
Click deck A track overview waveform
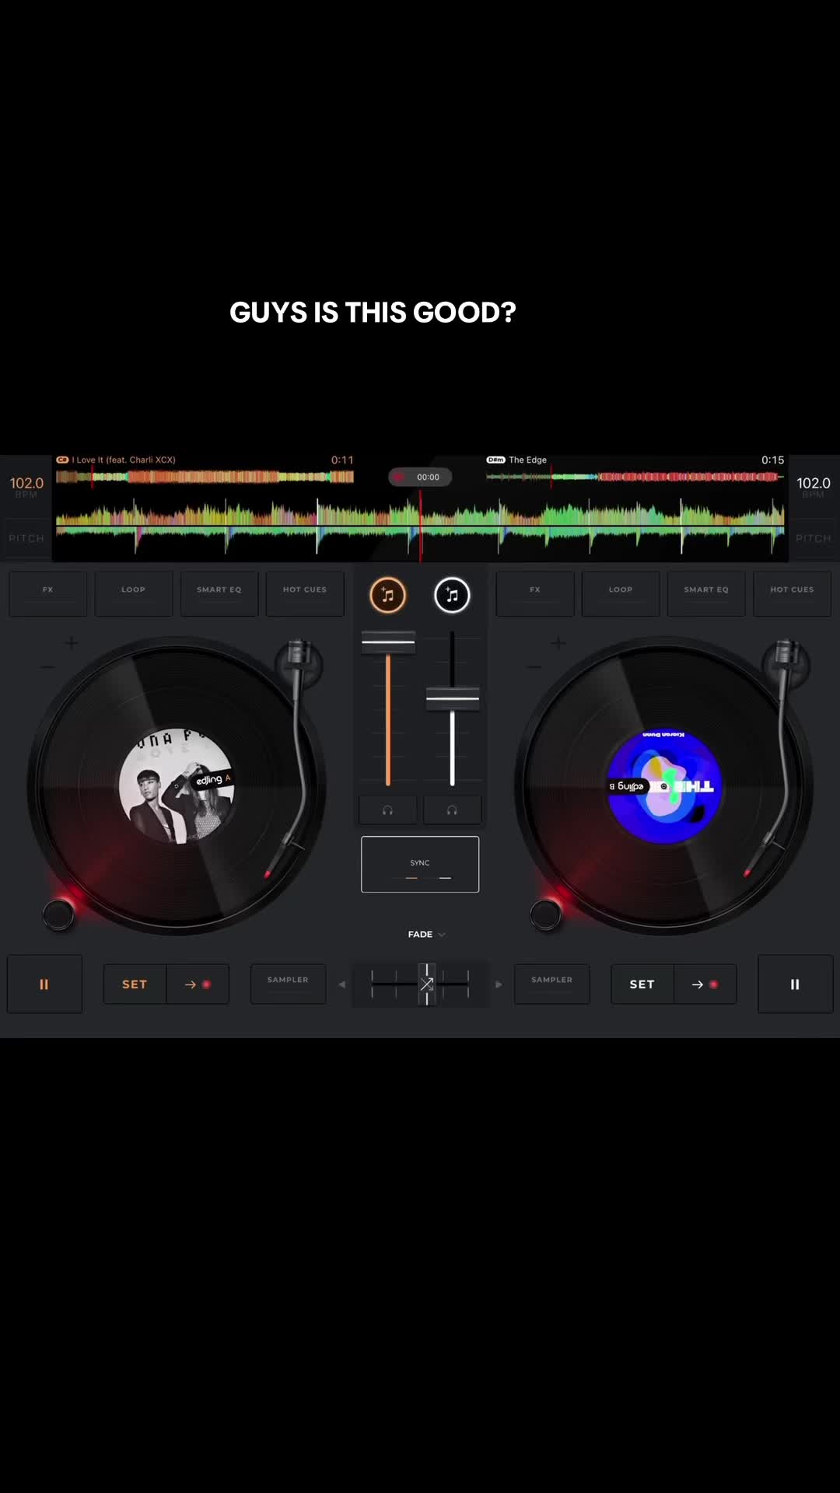(x=205, y=477)
